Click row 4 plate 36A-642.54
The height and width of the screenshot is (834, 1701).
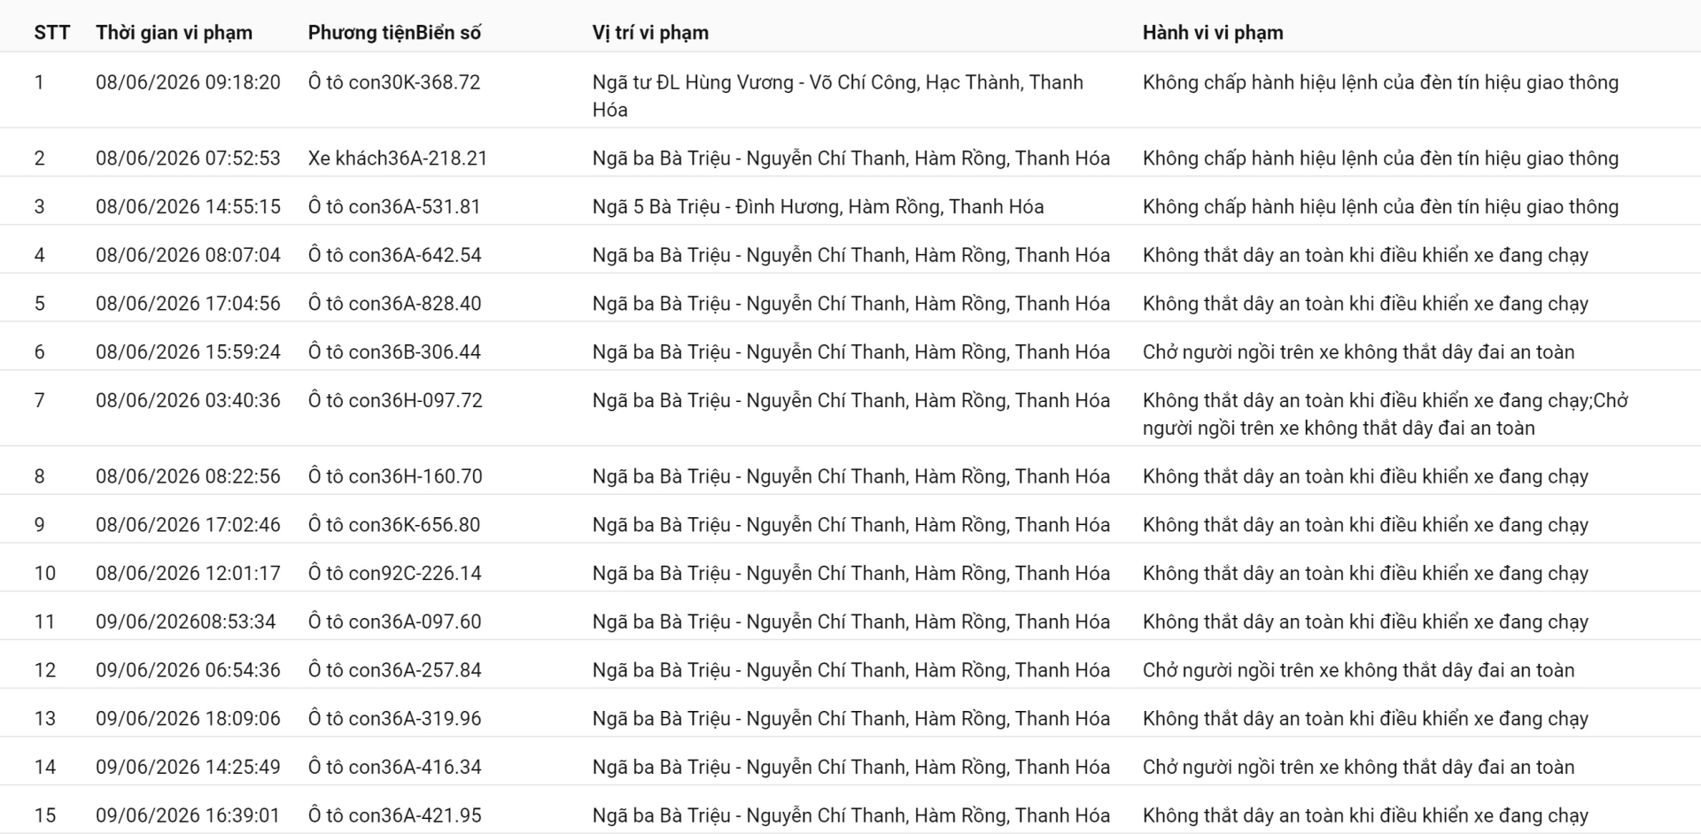[x=394, y=256]
